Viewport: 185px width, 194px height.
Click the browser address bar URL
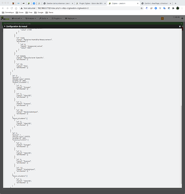click(x=63, y=8)
